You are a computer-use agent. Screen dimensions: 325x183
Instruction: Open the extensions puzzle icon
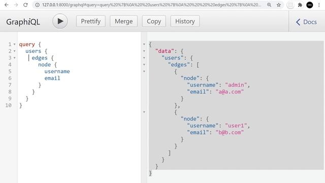tap(300, 5)
